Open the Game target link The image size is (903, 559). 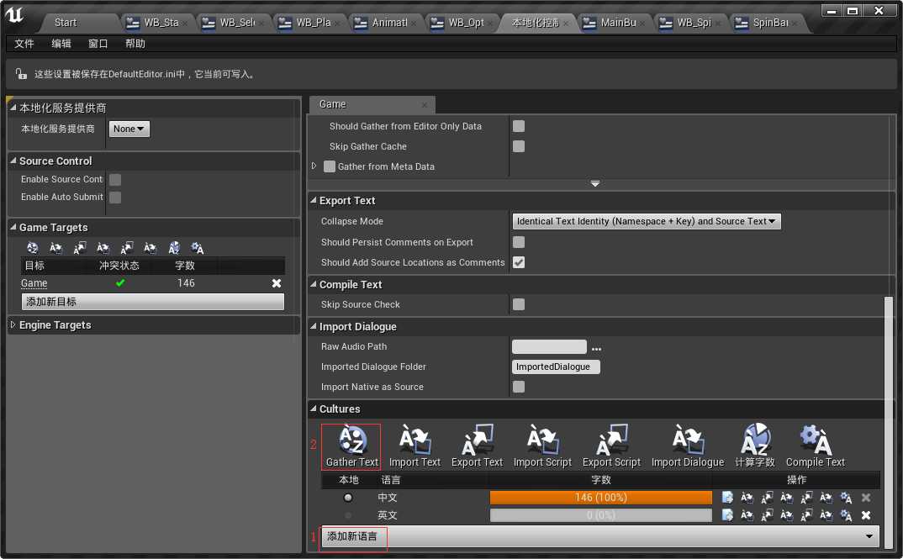point(34,283)
